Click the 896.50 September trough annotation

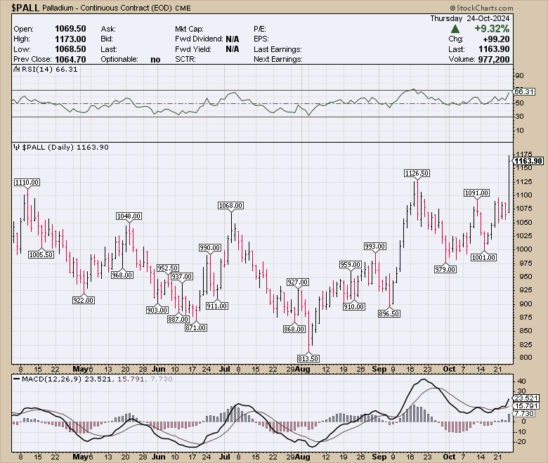point(389,314)
